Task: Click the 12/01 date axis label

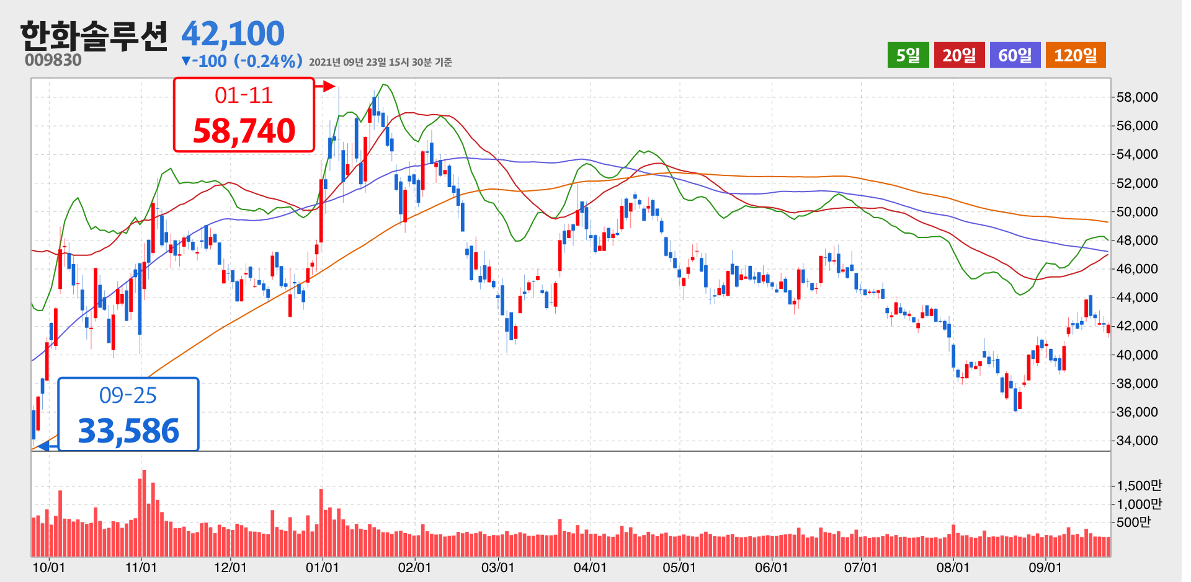Action: click(x=230, y=567)
